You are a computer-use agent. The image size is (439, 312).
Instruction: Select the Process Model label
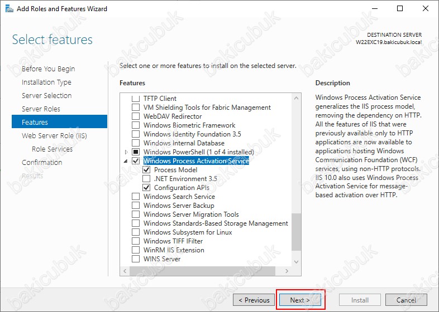tap(175, 170)
